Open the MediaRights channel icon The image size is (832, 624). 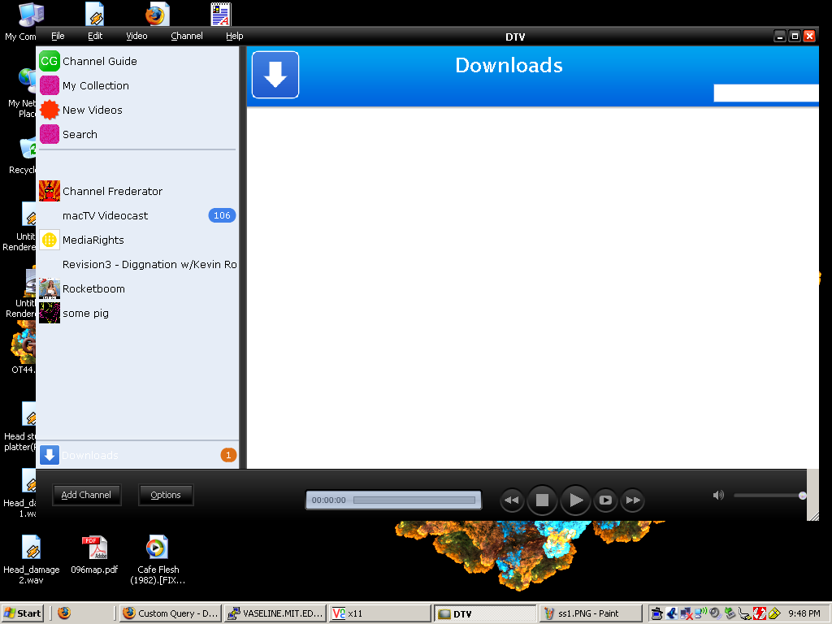[x=50, y=240]
